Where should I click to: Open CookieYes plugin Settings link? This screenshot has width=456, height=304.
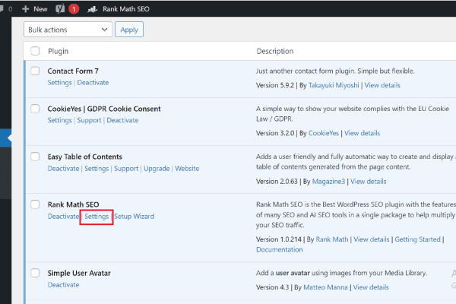tap(59, 120)
